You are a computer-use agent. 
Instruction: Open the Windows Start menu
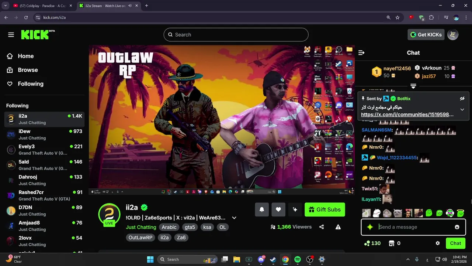pos(150,259)
